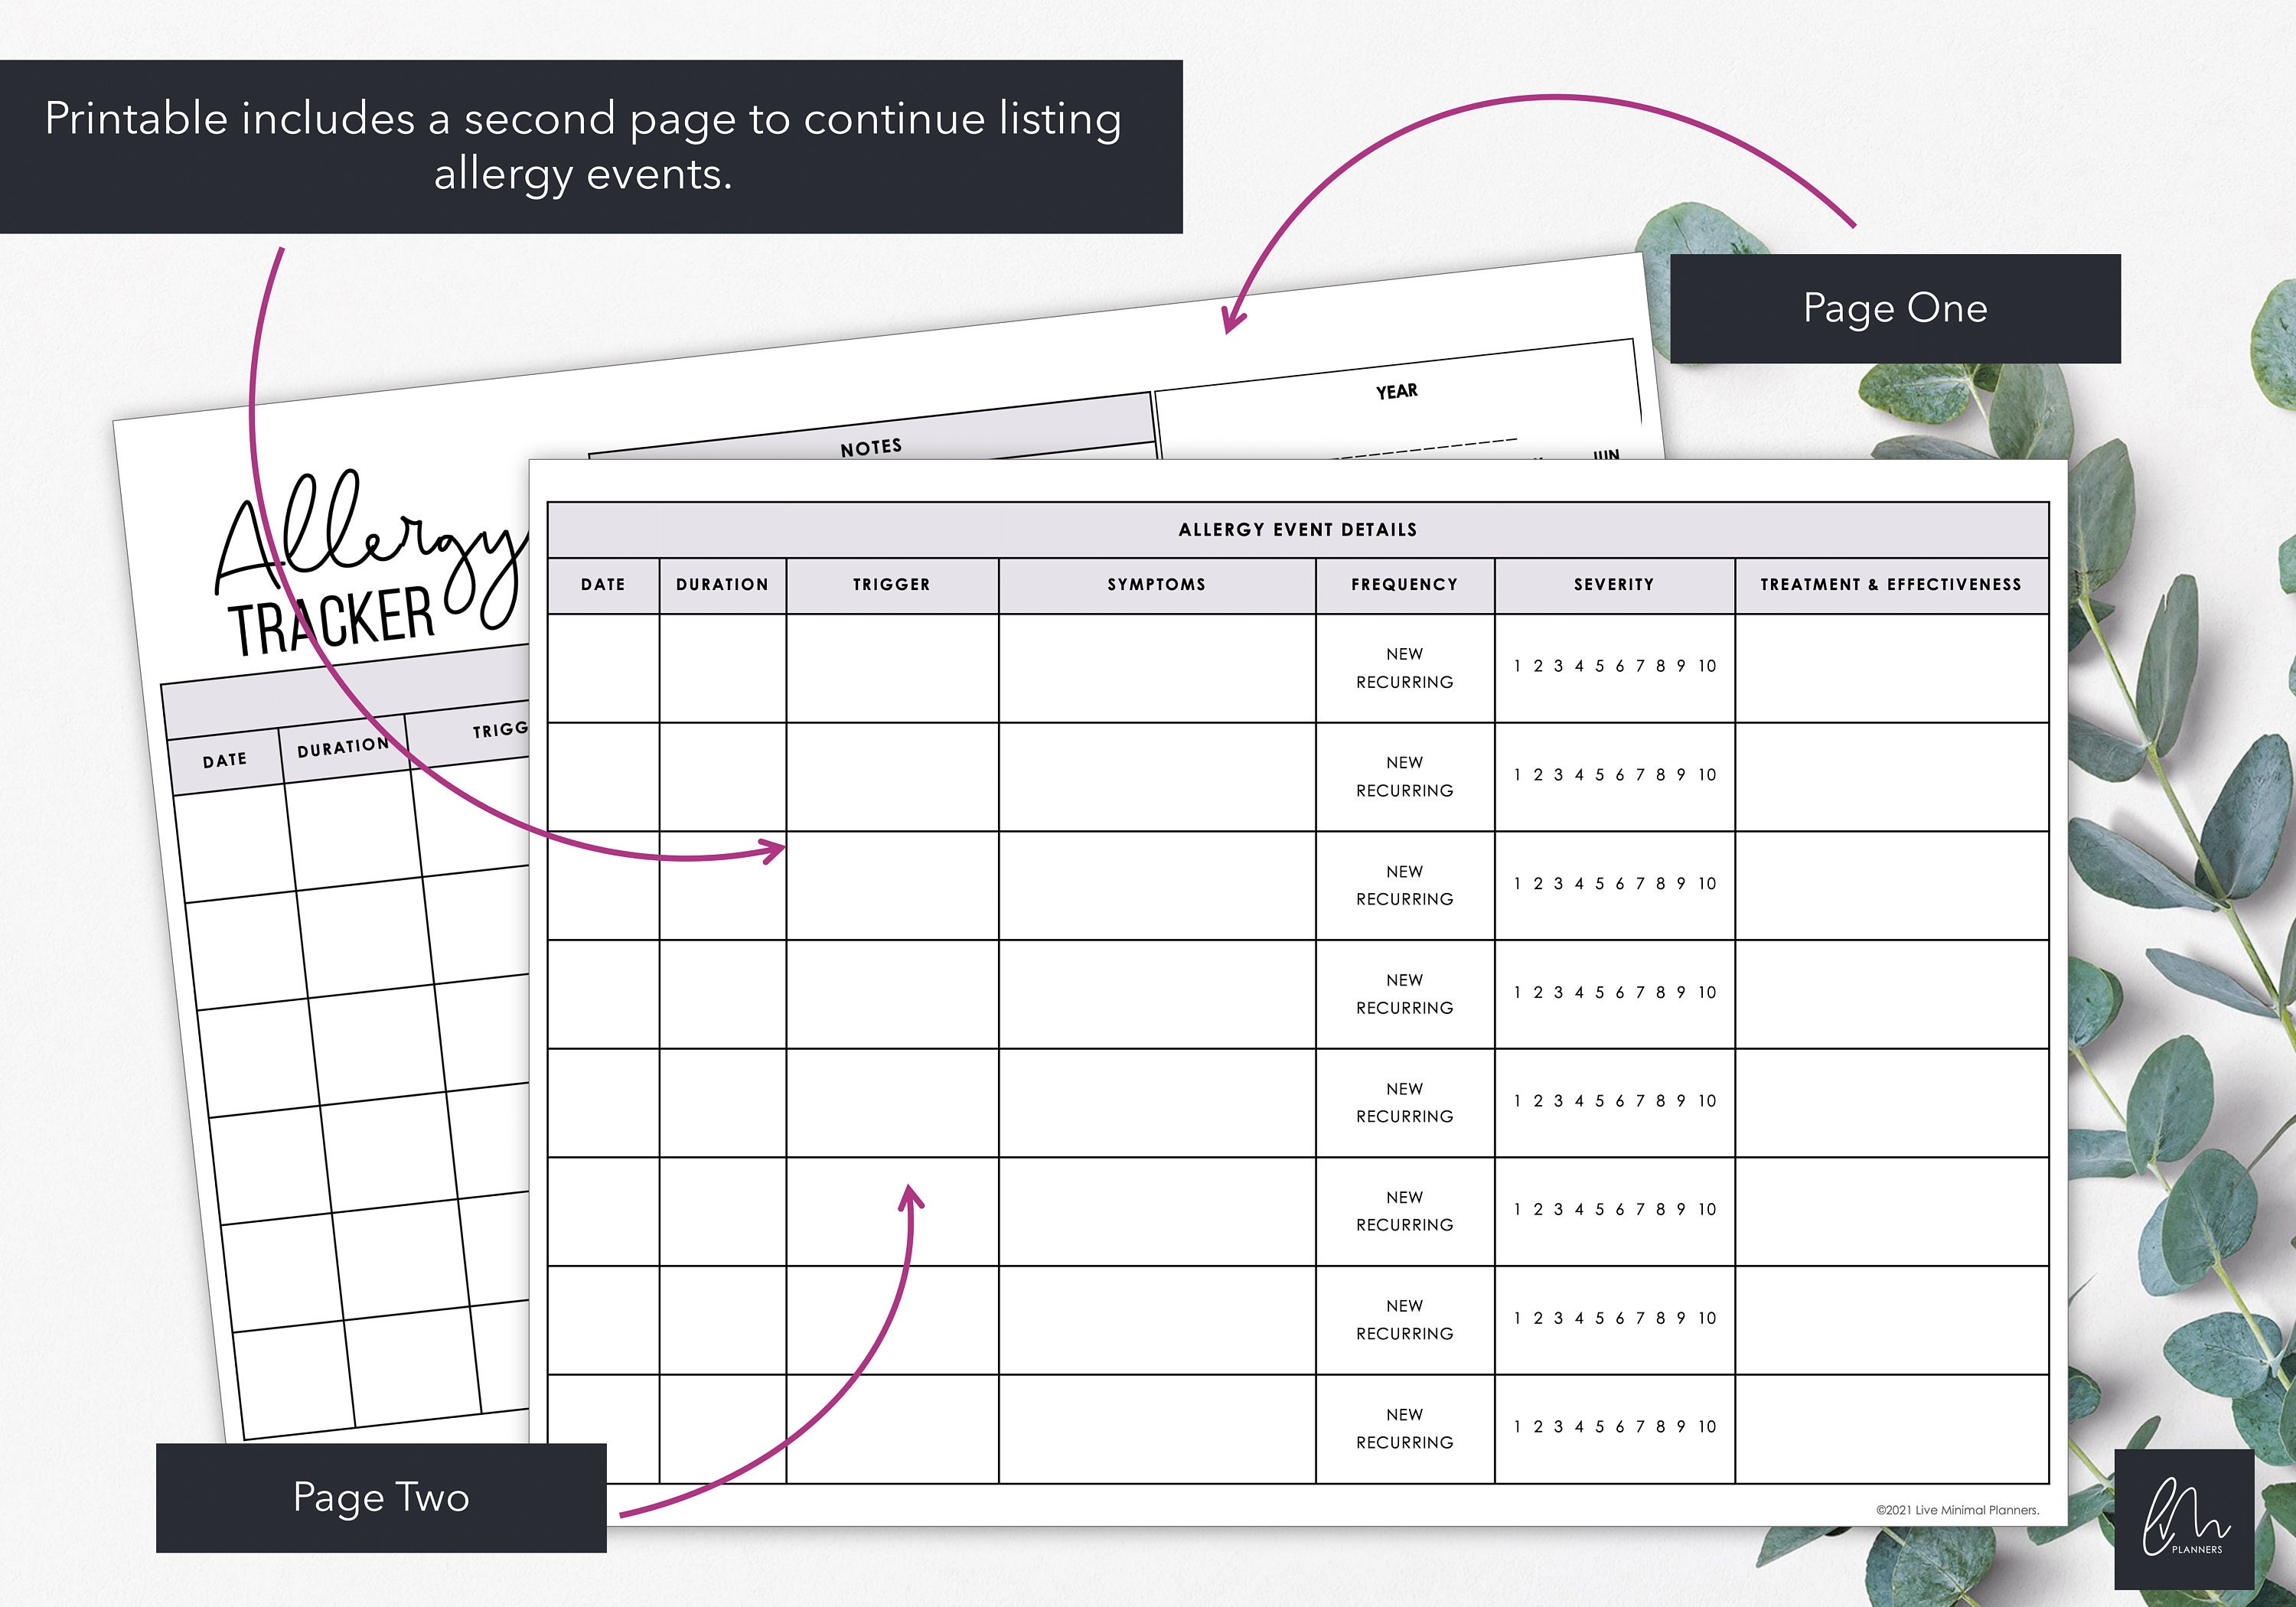
Task: Mark RECURRING in the second frequency row
Action: click(1405, 789)
